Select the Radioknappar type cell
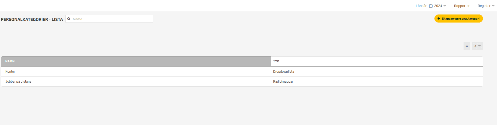This screenshot has height=125, width=497. pyautogui.click(x=283, y=82)
